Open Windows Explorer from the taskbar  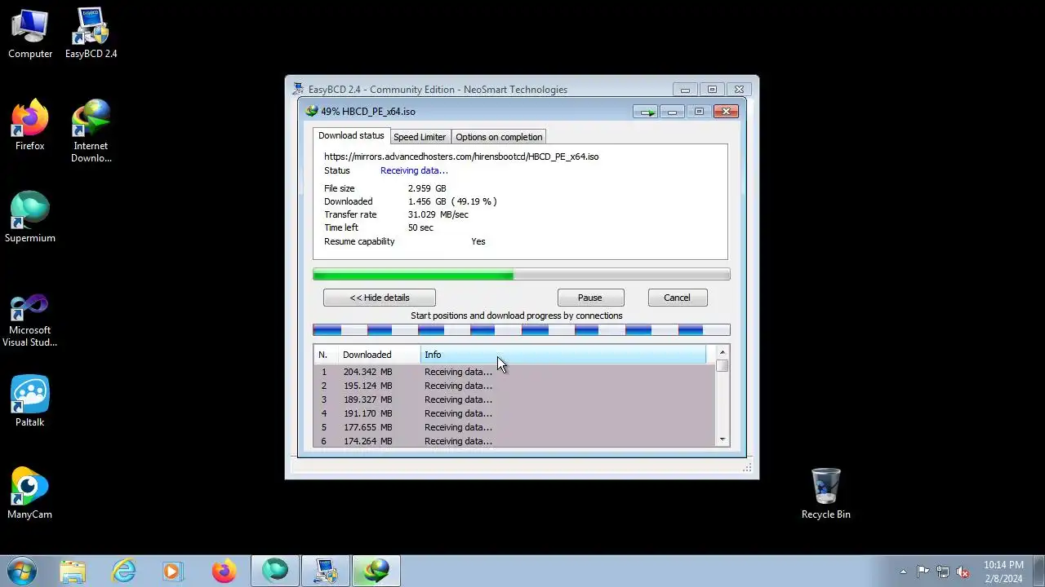click(73, 571)
